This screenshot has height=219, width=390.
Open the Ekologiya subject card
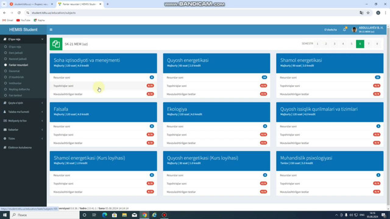216,112
